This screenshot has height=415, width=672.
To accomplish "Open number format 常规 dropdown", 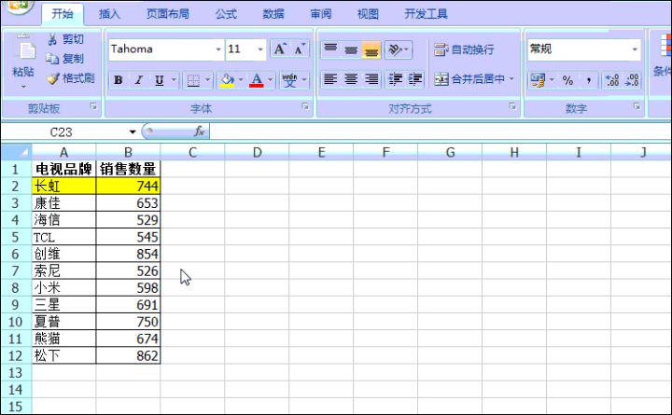I will pyautogui.click(x=635, y=48).
